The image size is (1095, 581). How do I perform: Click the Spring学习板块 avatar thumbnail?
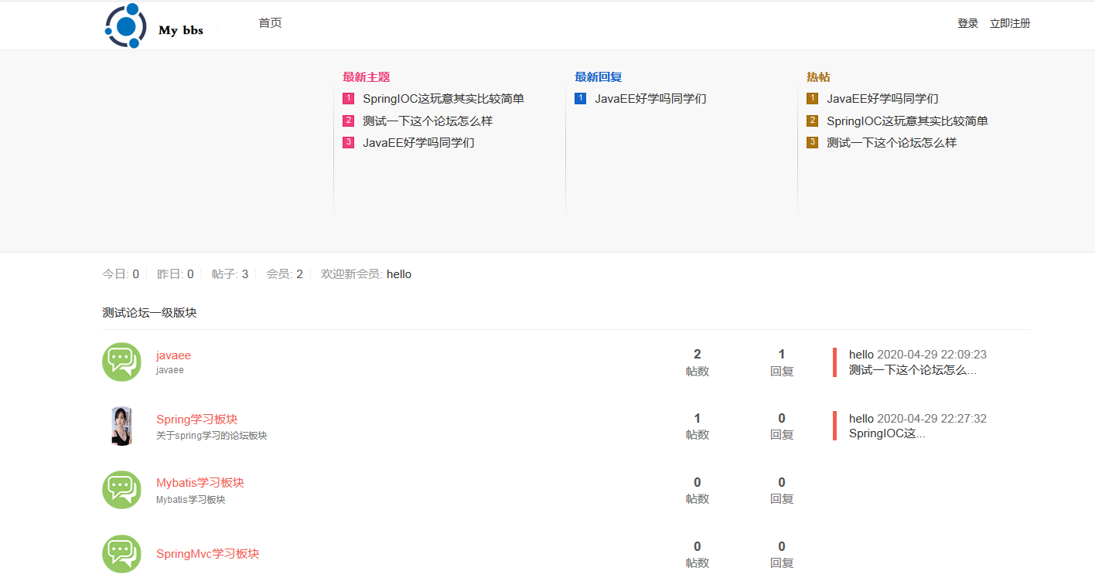(121, 425)
